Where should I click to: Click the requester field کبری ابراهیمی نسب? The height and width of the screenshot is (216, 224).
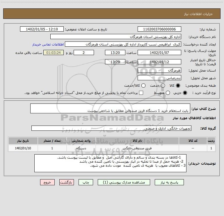(123, 44)
